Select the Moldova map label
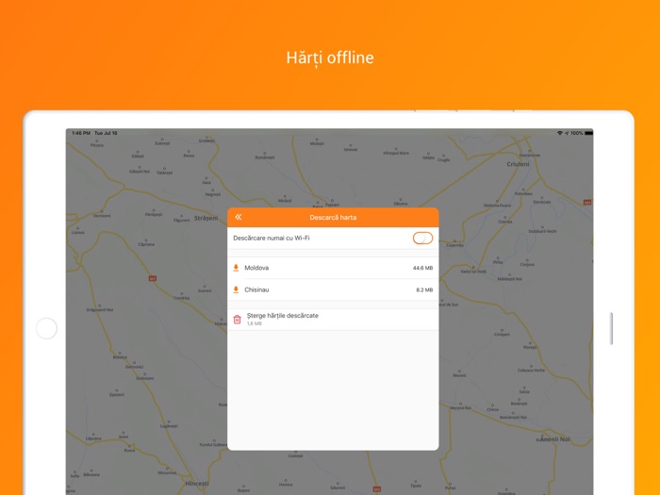 point(256,268)
